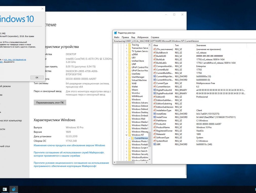Open the Вид menu in Registry Editor
Image resolution: width=256 pixels, height=193 pixels.
pyautogui.click(x=133, y=37)
